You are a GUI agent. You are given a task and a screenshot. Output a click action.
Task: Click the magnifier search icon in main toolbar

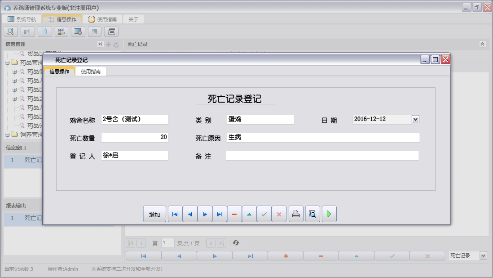(x=11, y=31)
